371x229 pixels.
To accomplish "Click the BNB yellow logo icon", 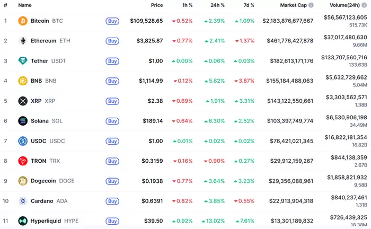I will click(x=23, y=81).
